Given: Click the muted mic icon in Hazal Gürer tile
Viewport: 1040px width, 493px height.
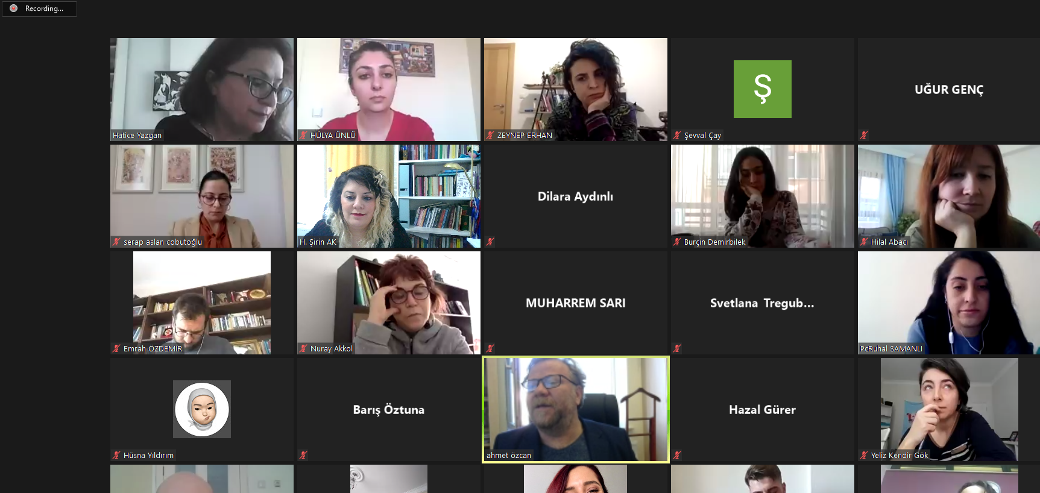Looking at the screenshot, I should tap(678, 455).
